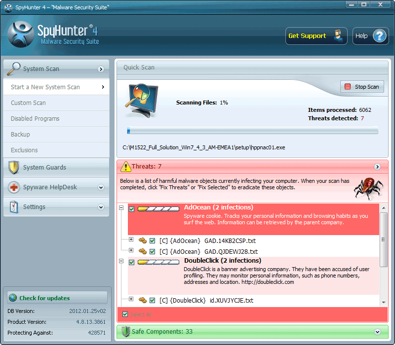The height and width of the screenshot is (345, 395).
Task: Click the threats list scroll down arrow
Action: 384,302
